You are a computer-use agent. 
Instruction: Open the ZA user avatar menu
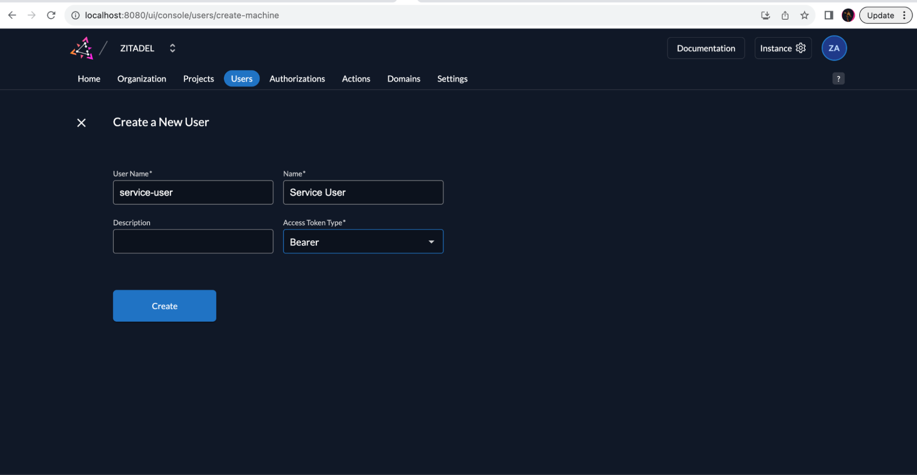tap(834, 48)
